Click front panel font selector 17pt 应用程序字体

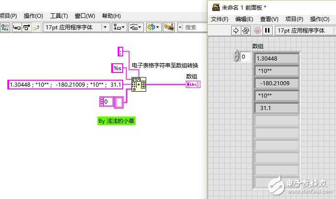(305, 31)
